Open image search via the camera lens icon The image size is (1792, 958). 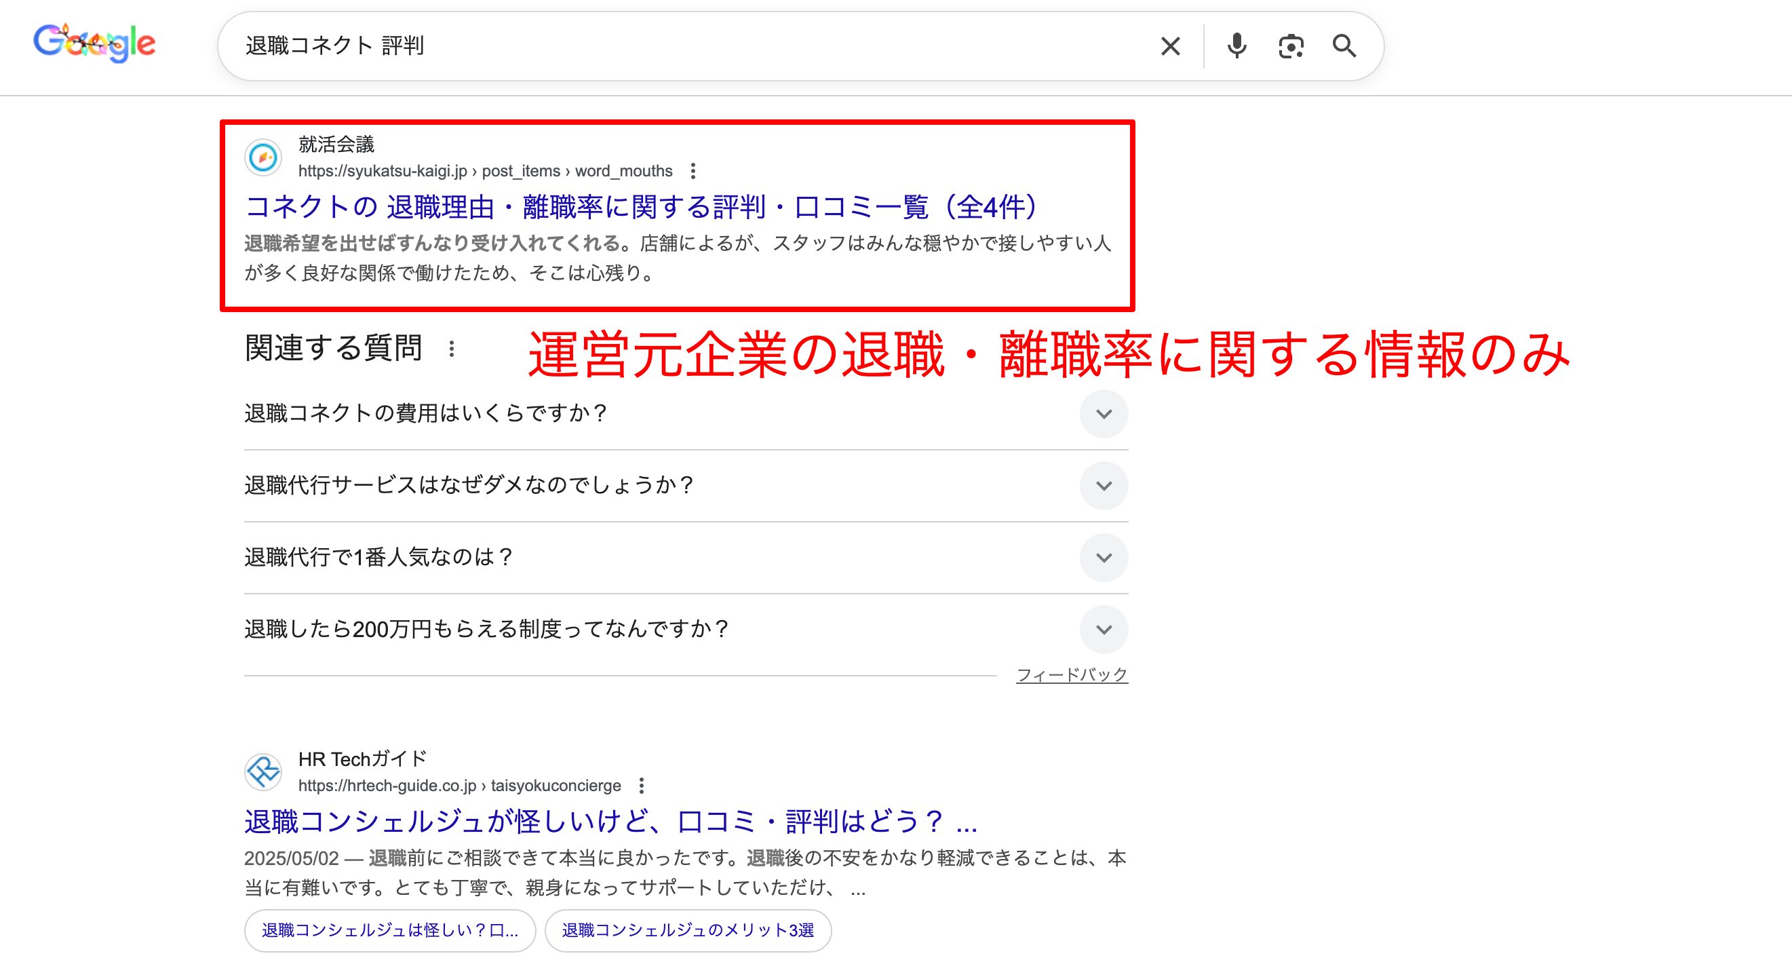(x=1291, y=47)
